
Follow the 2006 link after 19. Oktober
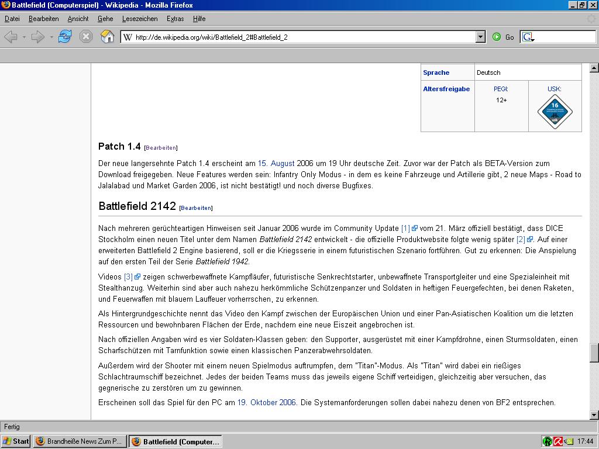pyautogui.click(x=288, y=402)
